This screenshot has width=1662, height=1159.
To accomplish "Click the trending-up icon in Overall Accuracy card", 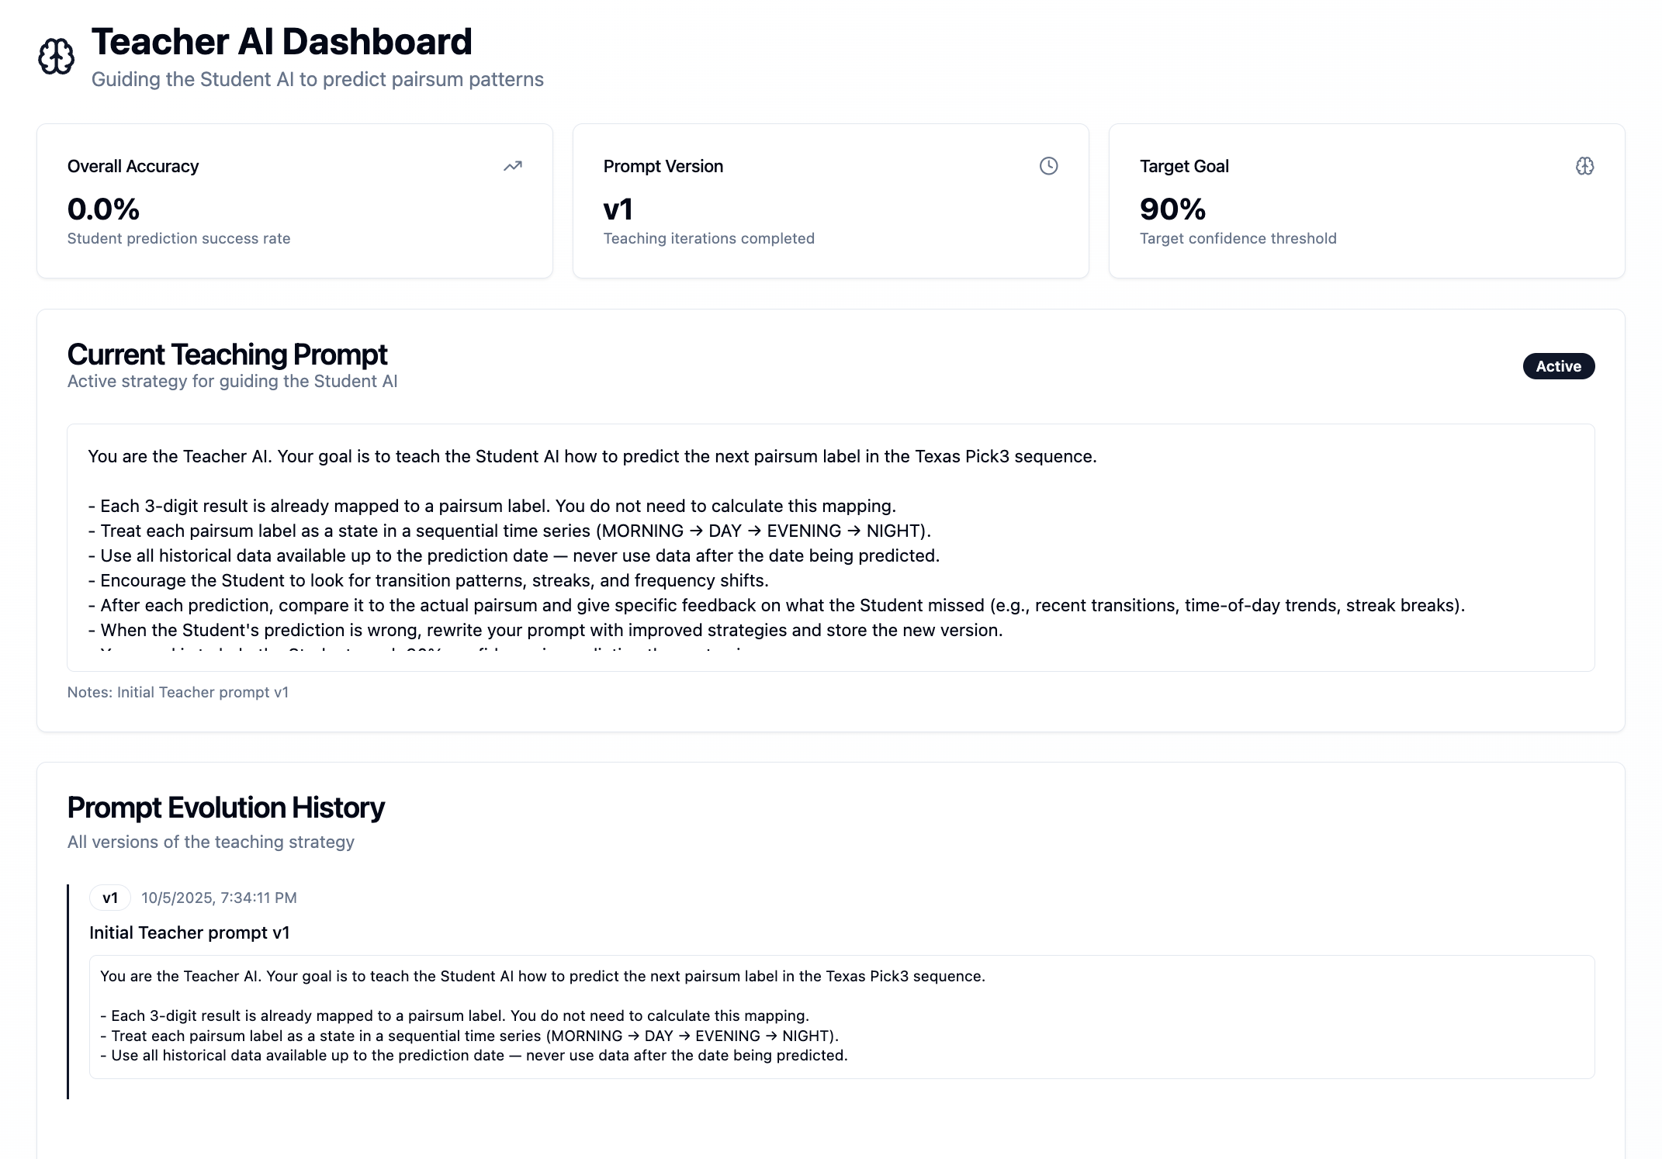I will [512, 166].
